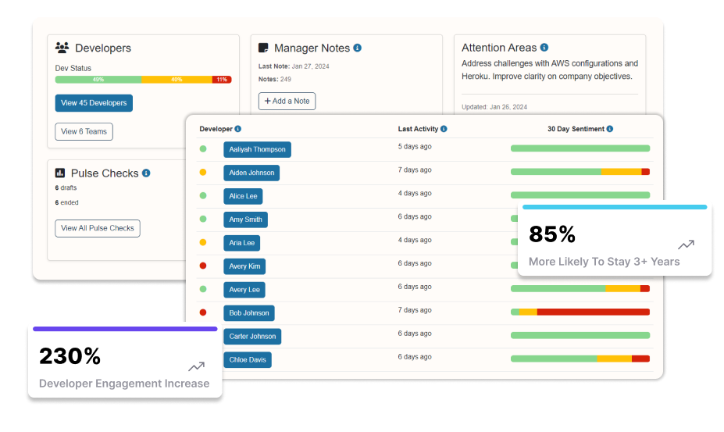Screen dimensions: 724x432
Task: Select developer Alice Lee
Action: pyautogui.click(x=243, y=196)
